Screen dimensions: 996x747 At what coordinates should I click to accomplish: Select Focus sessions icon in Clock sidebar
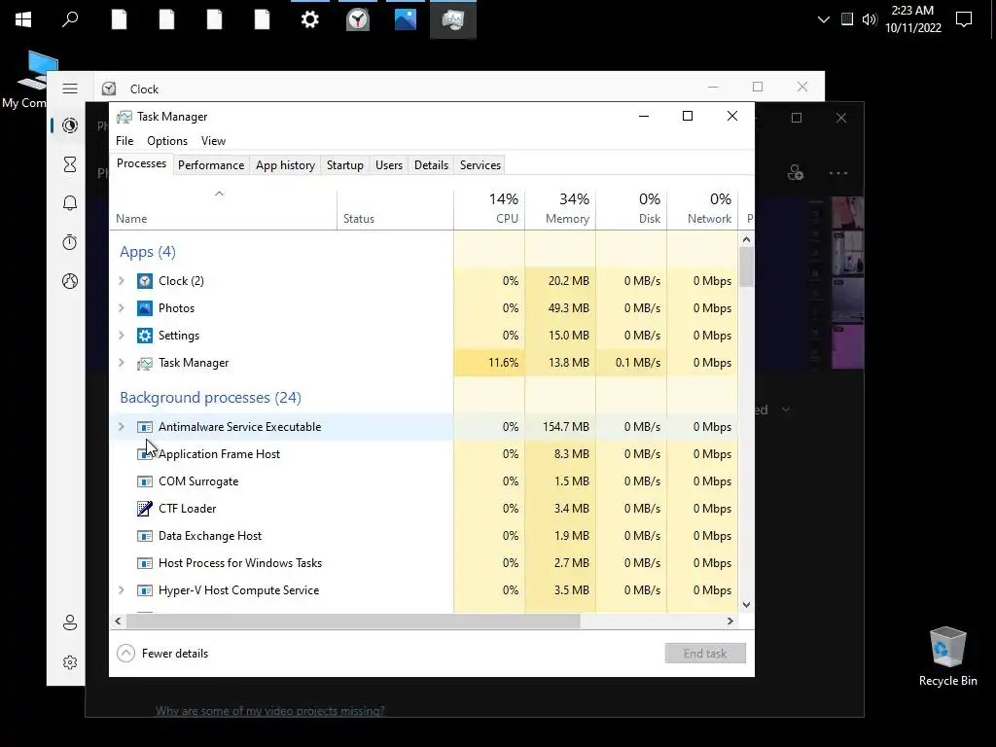click(x=70, y=125)
